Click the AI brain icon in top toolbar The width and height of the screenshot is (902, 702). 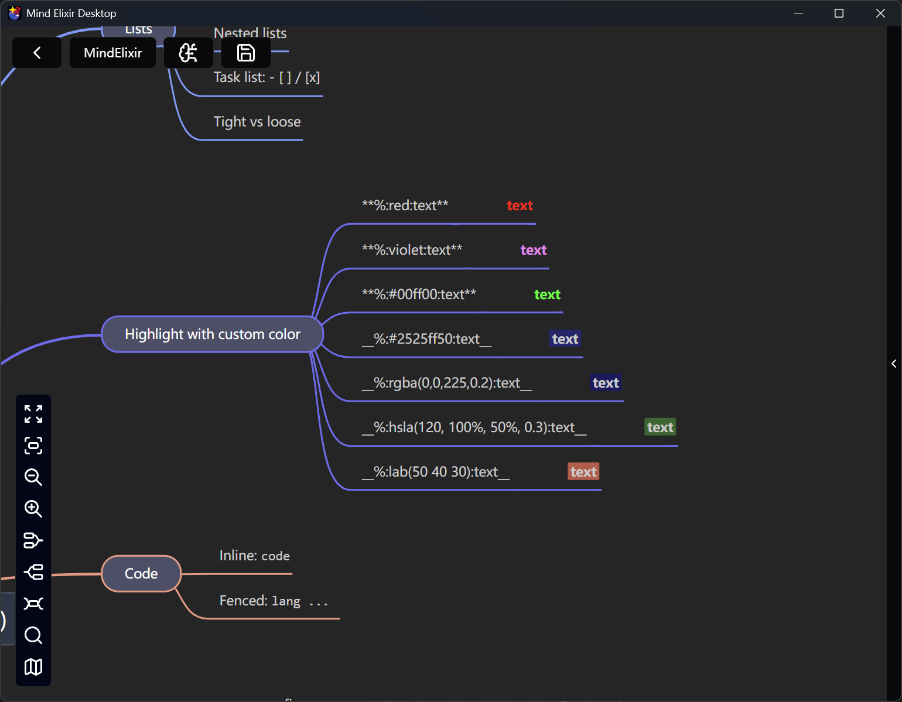click(188, 53)
